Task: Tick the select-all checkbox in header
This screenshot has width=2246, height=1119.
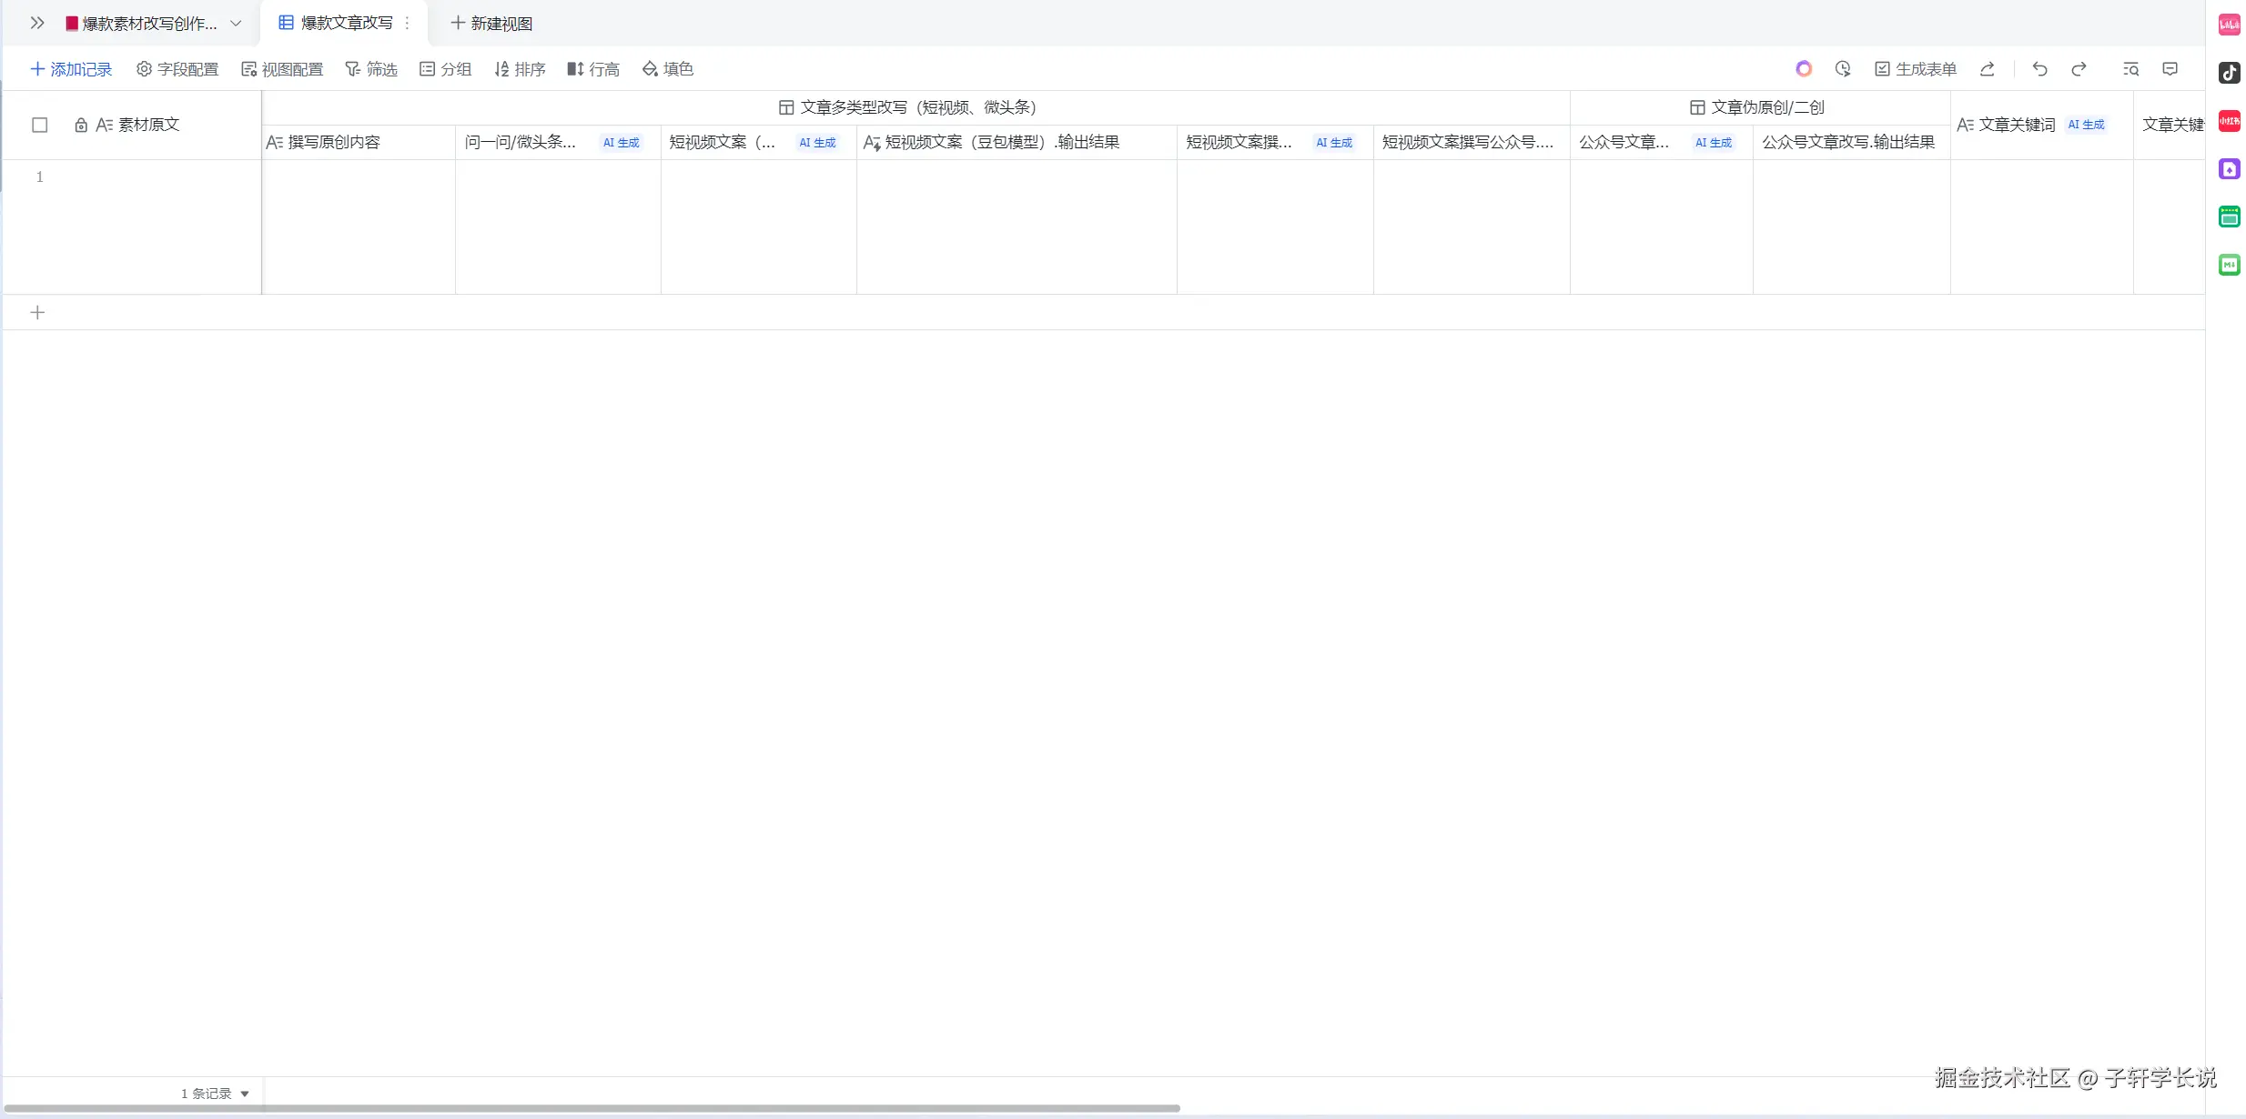Action: [x=39, y=125]
